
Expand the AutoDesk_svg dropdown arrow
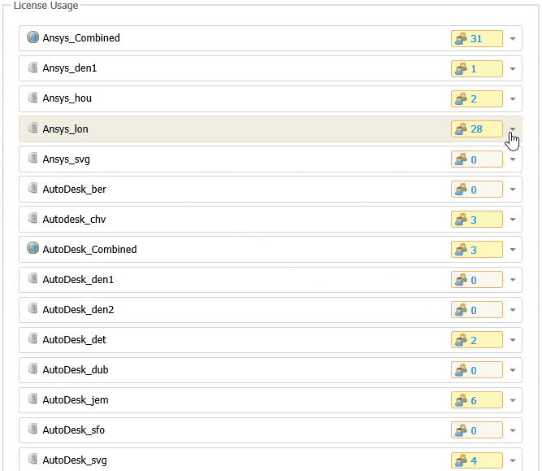[x=513, y=460]
